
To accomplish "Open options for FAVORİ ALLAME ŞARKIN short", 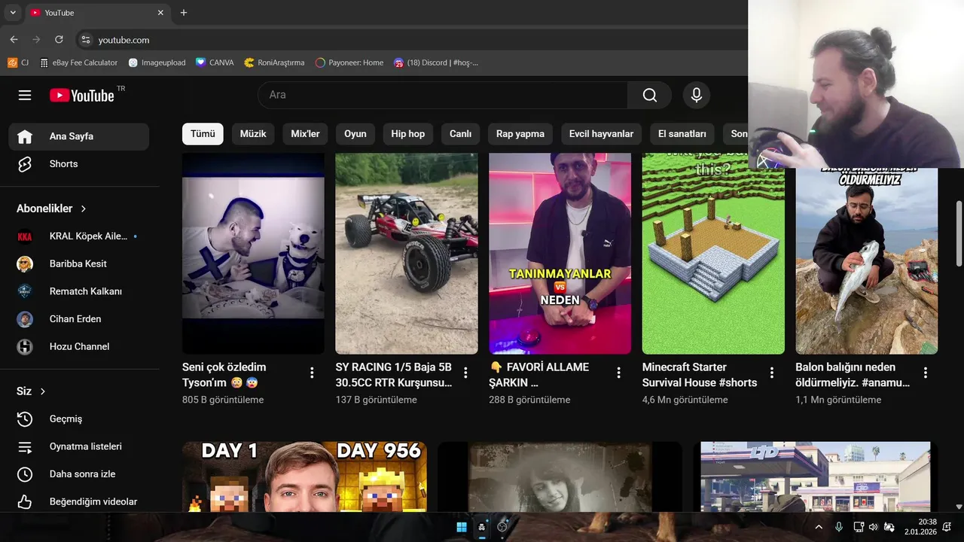I will pos(618,373).
